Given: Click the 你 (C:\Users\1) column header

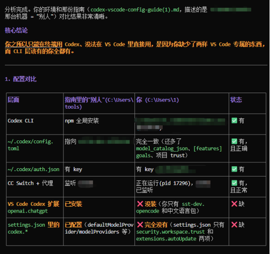Looking at the screenshot, I should (x=157, y=100).
